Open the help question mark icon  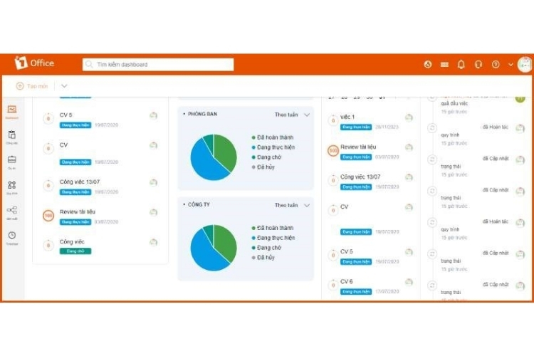[496, 64]
